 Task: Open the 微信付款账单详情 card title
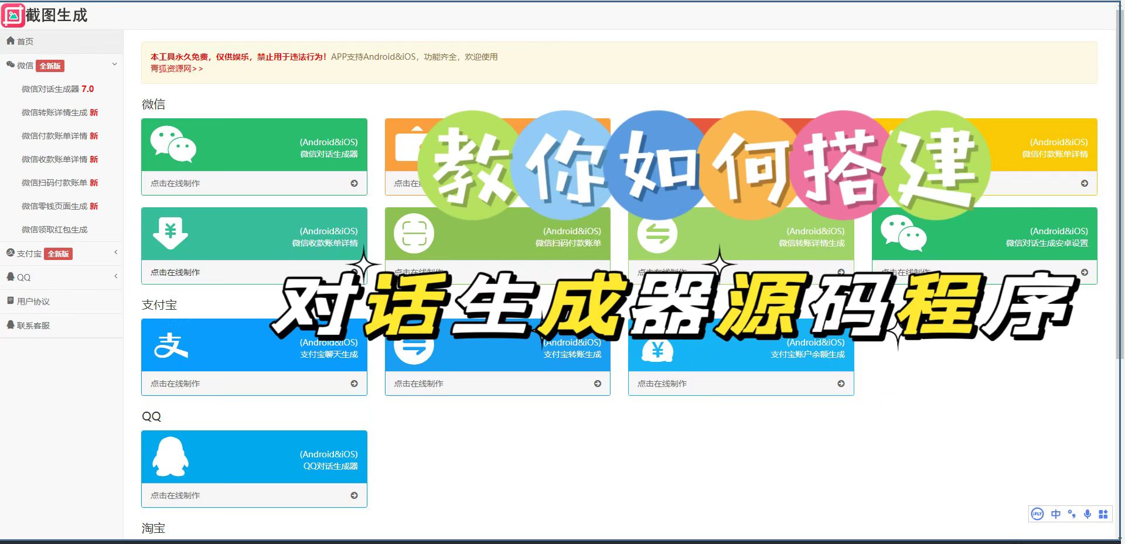[x=1055, y=154]
